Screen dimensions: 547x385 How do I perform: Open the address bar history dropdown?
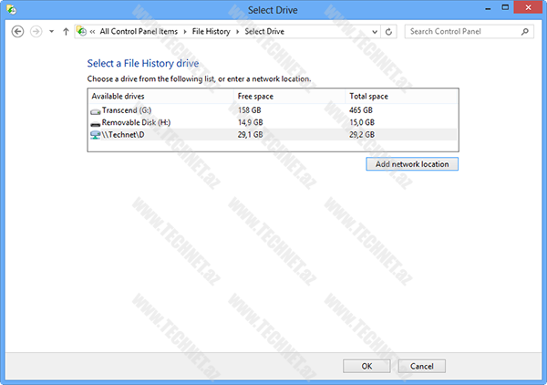point(375,32)
